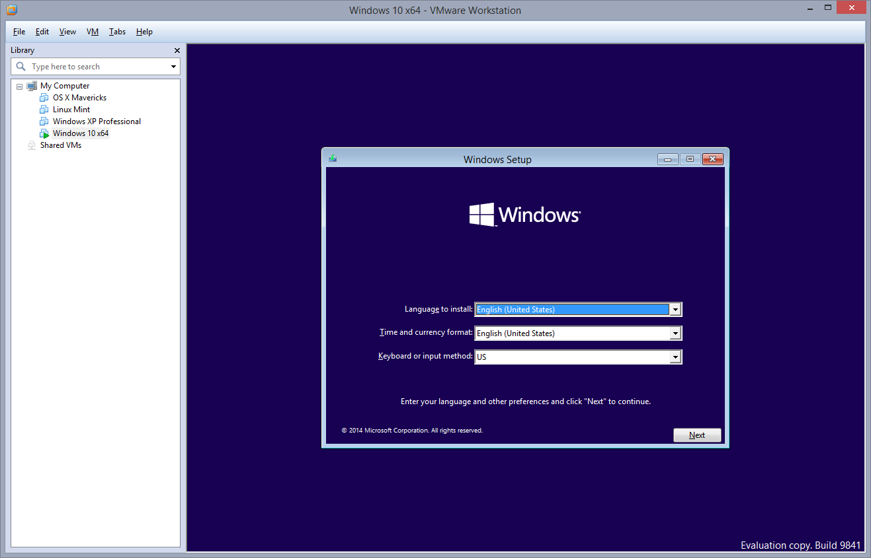Viewport: 871px width, 558px height.
Task: Click Next in Windows Setup
Action: coord(697,435)
